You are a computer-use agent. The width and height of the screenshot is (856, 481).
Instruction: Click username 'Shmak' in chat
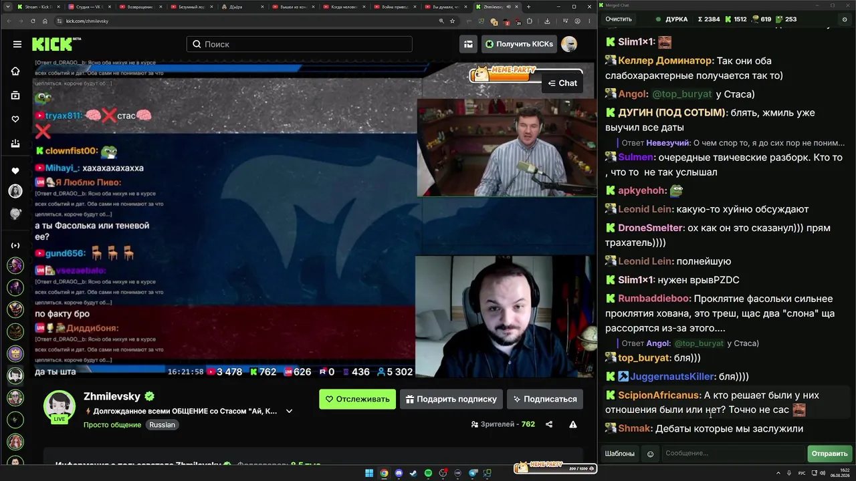point(635,428)
